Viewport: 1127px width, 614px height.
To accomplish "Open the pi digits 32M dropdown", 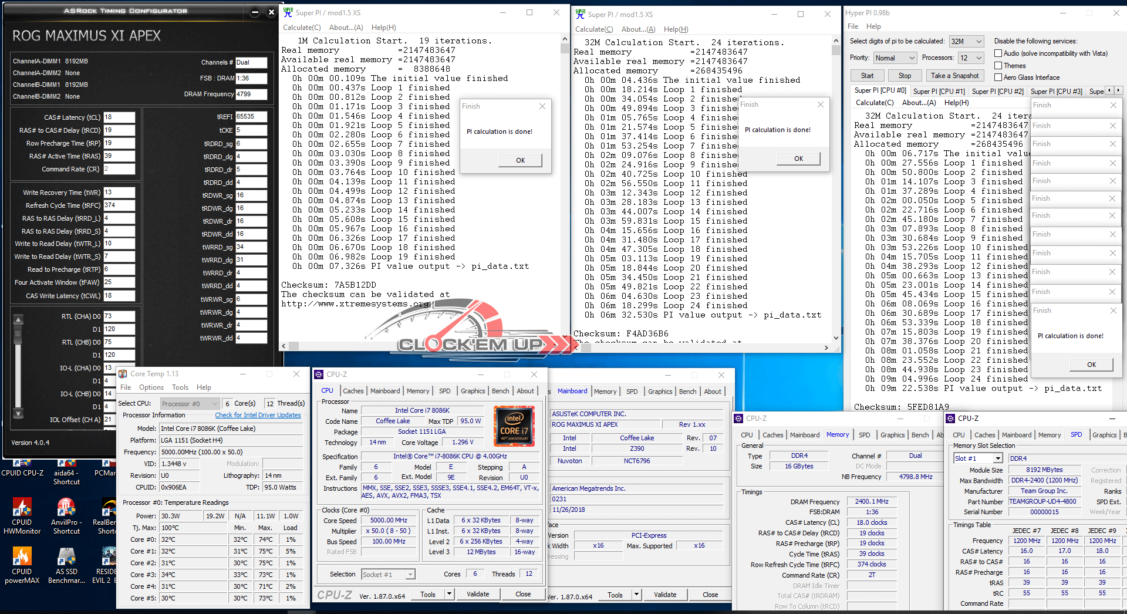I will click(966, 41).
